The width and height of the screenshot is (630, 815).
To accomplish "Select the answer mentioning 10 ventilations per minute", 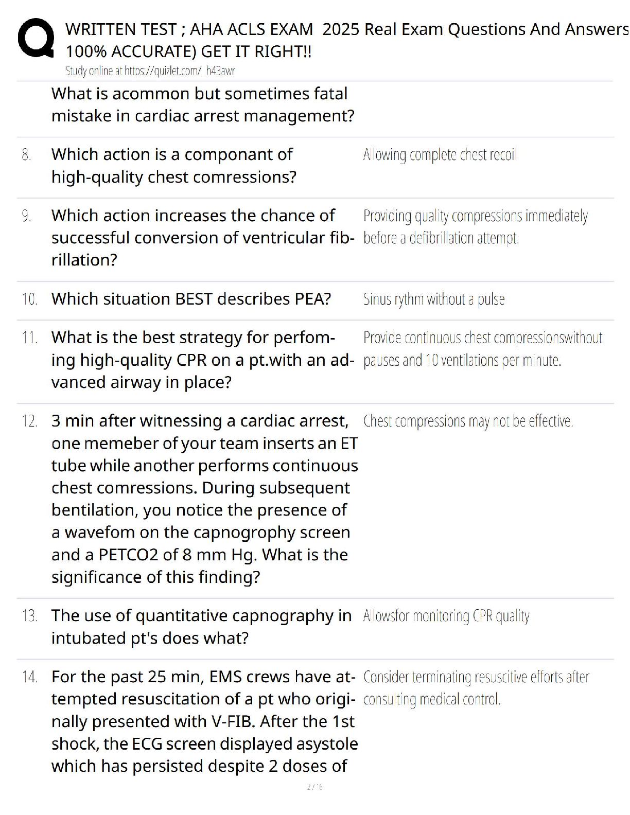I will click(482, 349).
